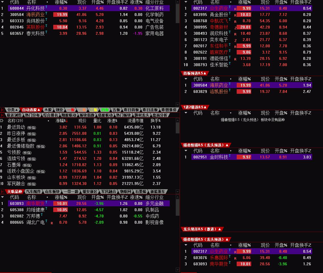Click the R marker beside 乐惠国际
Image resolution: width=323 pixels, height=273 pixels.
click(235, 258)
